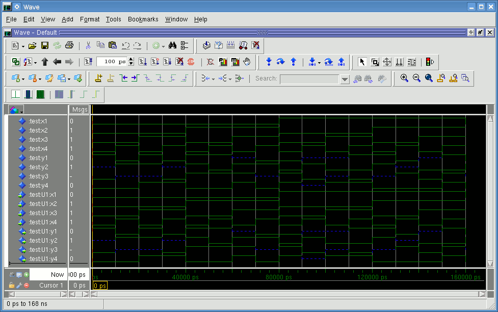This screenshot has width=498, height=312.
Task: Click the Open file folder icon
Action: (x=32, y=46)
